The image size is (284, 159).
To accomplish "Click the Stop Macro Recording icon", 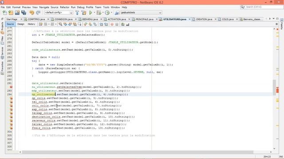I will tap(117, 24).
